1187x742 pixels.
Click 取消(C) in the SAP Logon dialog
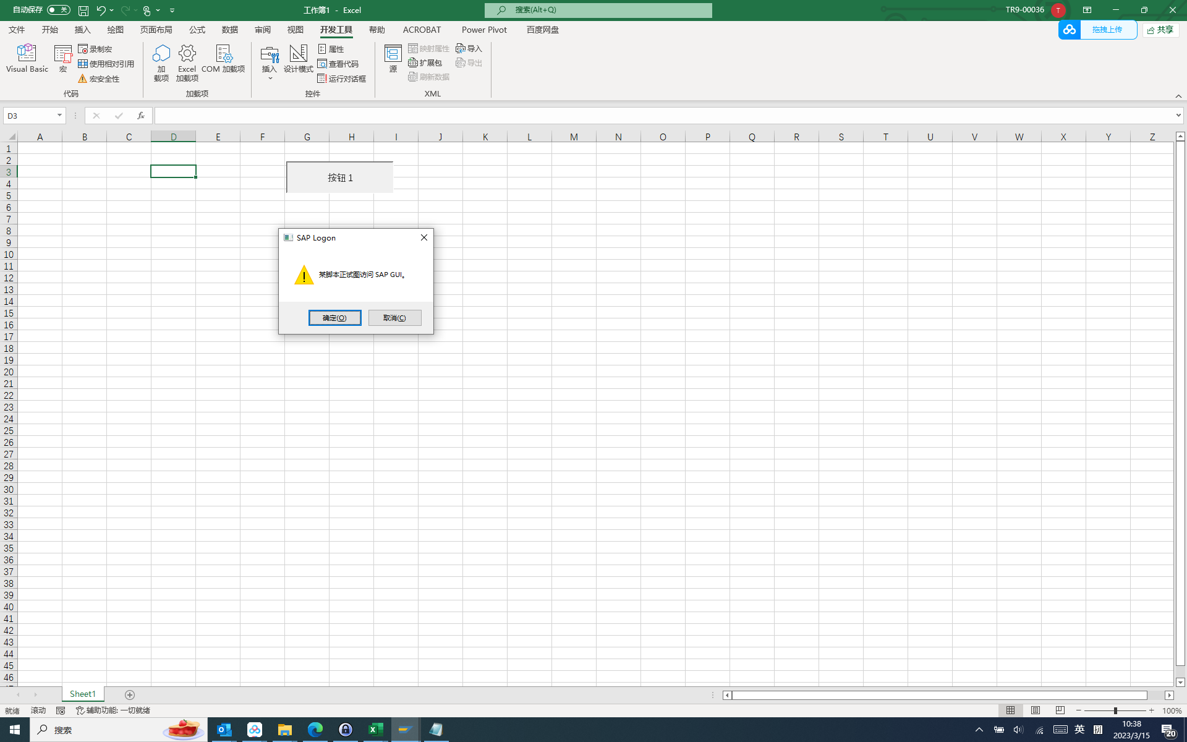click(394, 318)
